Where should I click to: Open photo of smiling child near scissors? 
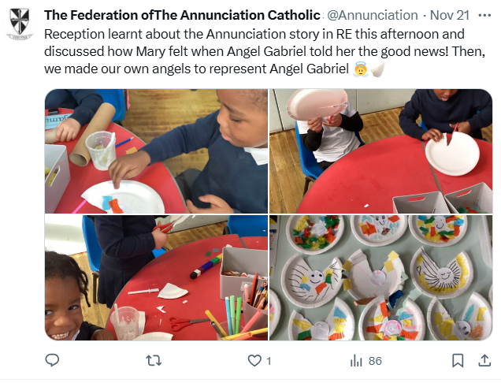(x=156, y=277)
